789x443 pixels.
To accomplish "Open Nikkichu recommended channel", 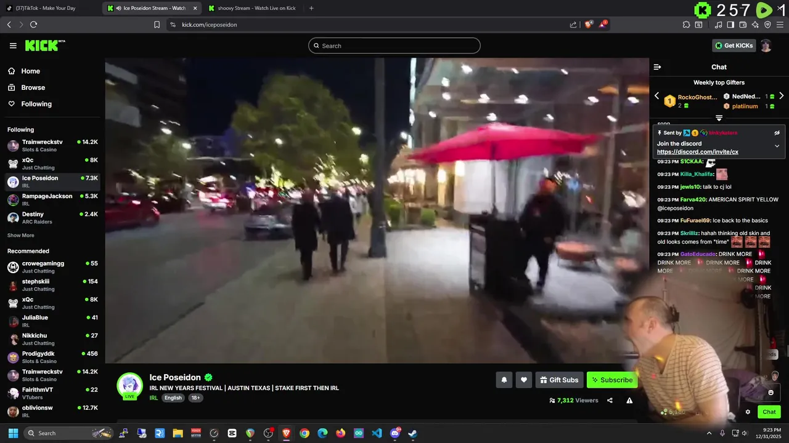I will coord(52,339).
